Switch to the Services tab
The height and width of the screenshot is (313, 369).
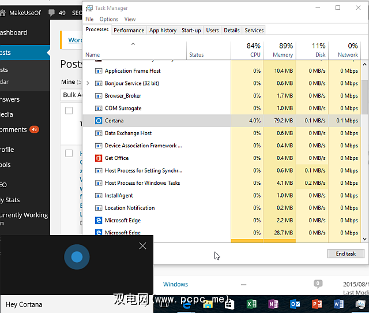[x=254, y=31]
